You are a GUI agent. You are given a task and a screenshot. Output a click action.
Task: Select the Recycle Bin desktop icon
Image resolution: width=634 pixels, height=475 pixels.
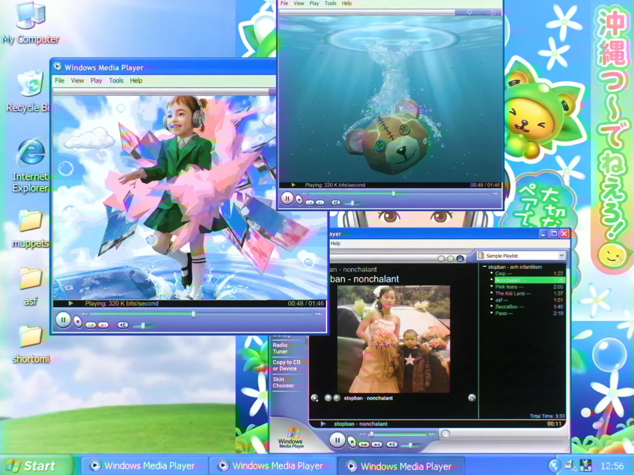(x=27, y=91)
